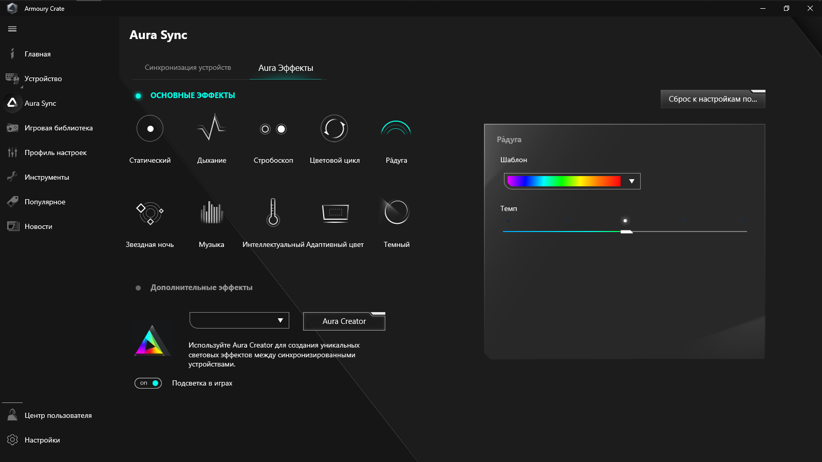Click the Темп slider handle
The width and height of the screenshot is (822, 462).
(x=626, y=232)
